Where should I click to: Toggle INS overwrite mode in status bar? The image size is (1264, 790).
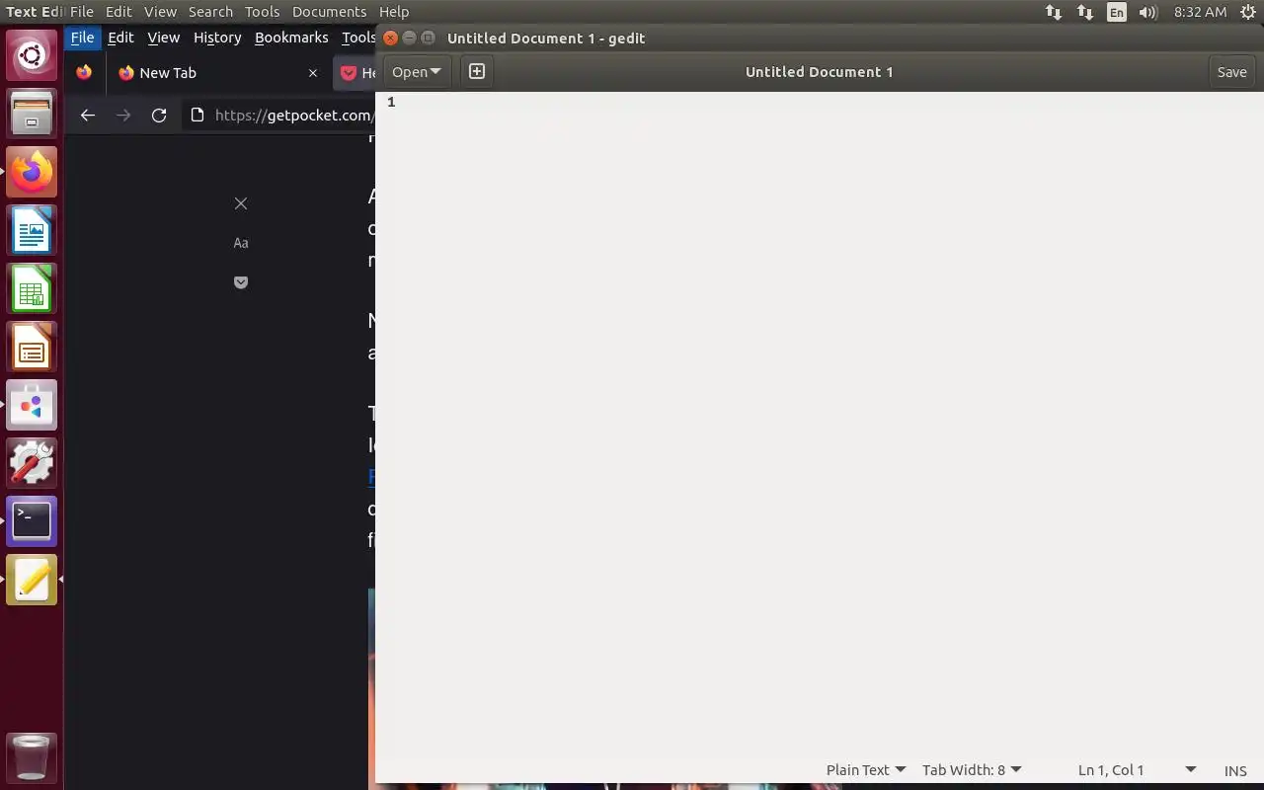[1235, 770]
